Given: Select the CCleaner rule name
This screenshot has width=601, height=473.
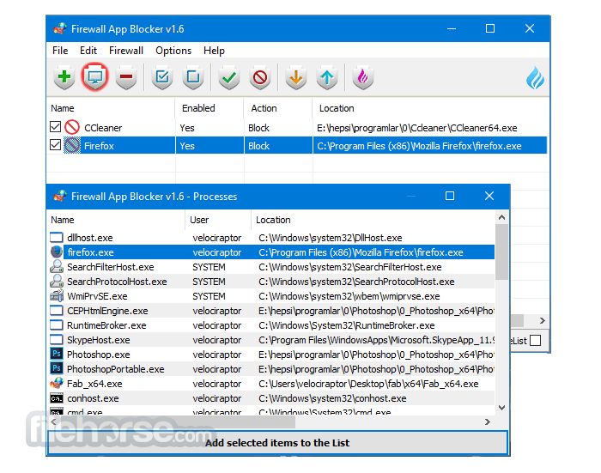Looking at the screenshot, I should pos(103,128).
